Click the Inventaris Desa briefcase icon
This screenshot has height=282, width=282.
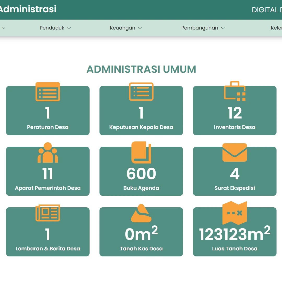pos(235,91)
